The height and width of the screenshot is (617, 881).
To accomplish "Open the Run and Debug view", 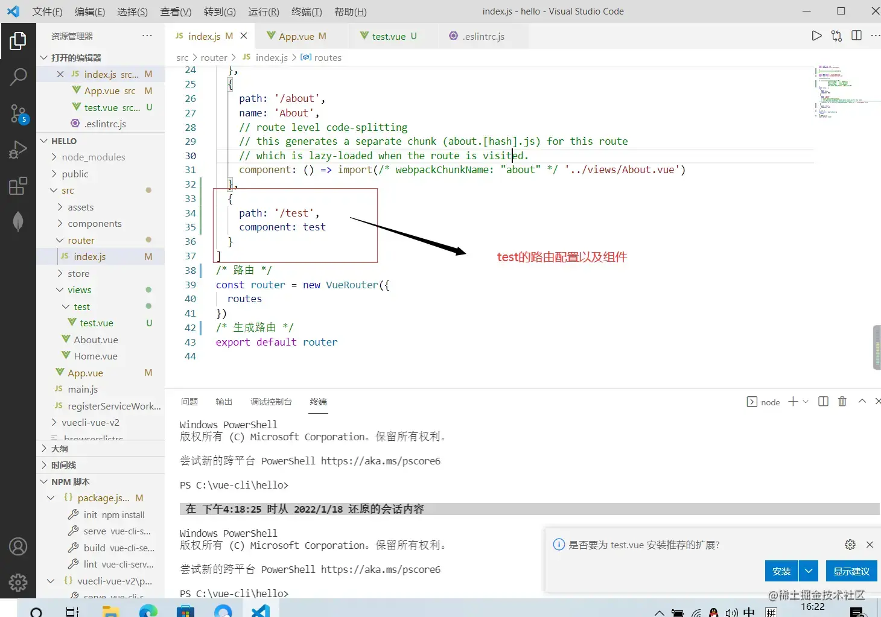I will [18, 149].
